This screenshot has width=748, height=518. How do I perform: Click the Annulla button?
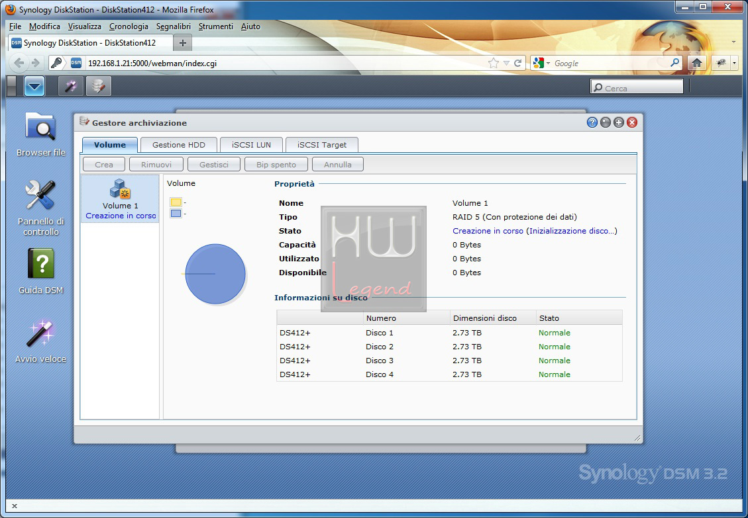pyautogui.click(x=338, y=165)
